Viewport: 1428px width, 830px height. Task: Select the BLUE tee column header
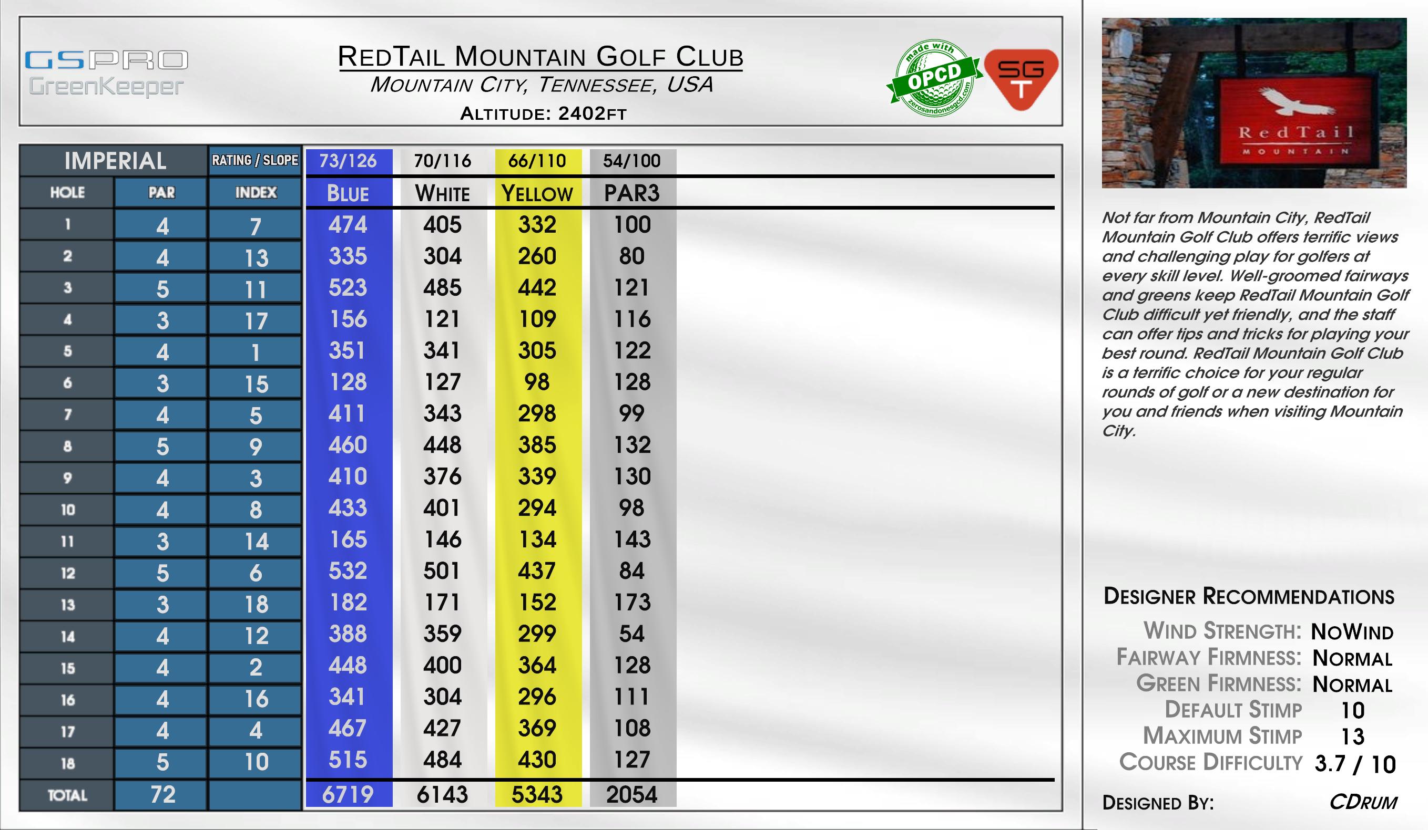[x=348, y=194]
